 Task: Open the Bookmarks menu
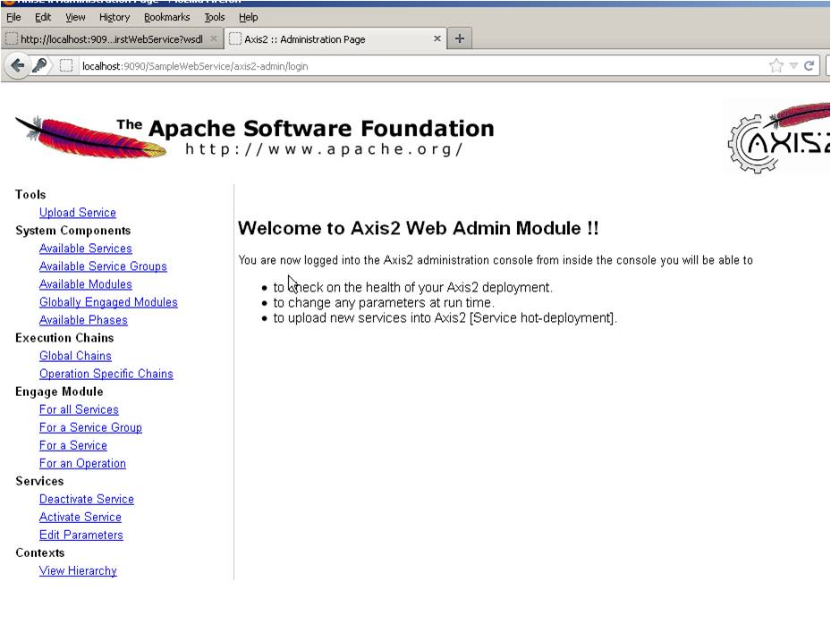point(166,16)
